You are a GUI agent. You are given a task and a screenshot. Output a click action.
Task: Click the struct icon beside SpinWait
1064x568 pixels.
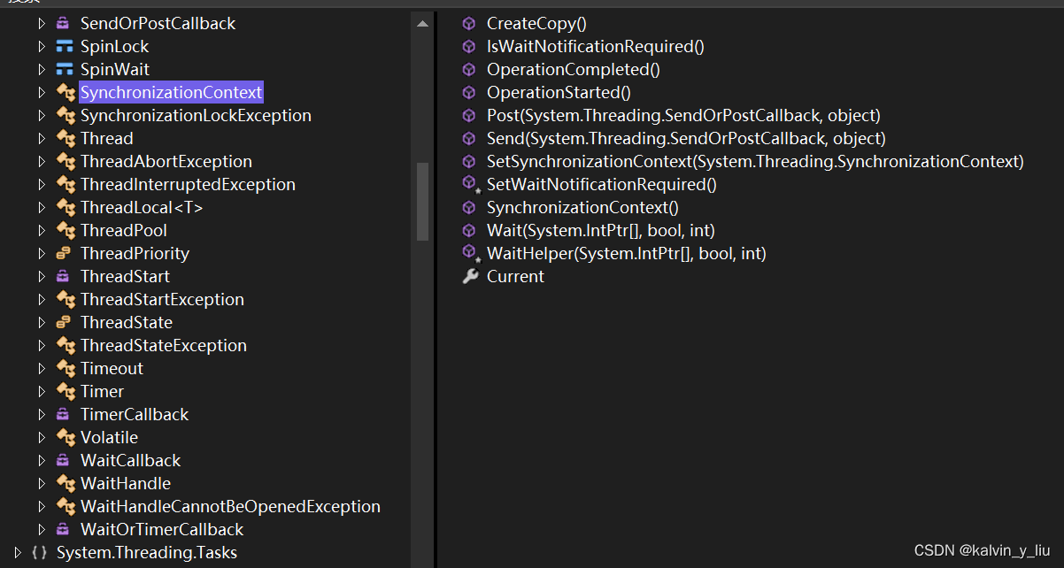coord(64,69)
